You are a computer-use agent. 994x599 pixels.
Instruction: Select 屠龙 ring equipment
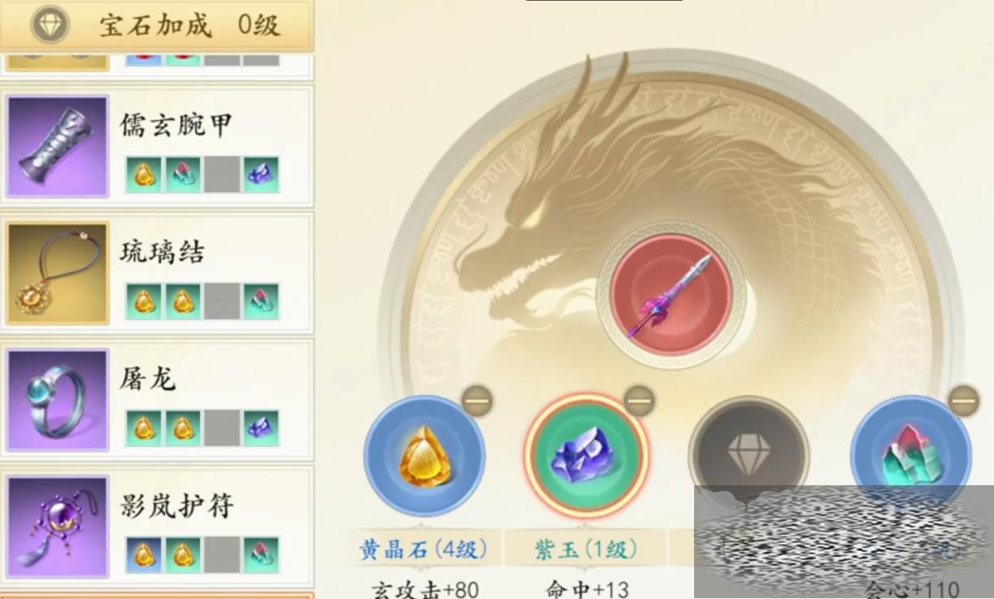[x=158, y=400]
